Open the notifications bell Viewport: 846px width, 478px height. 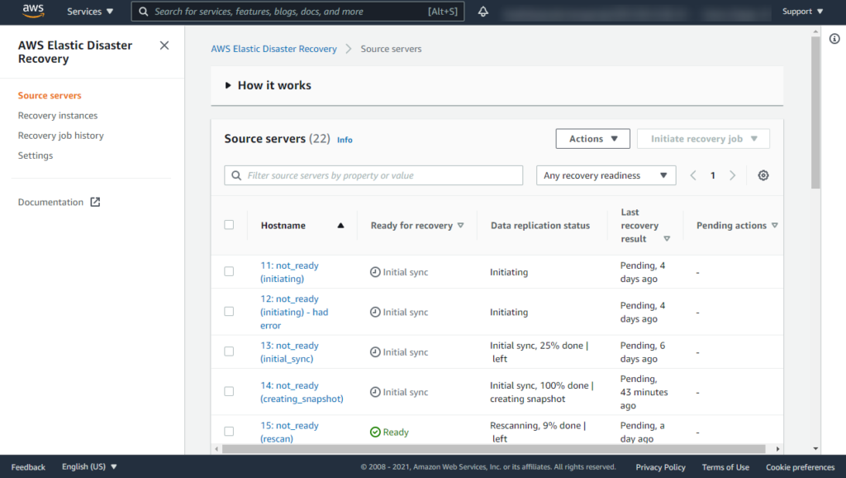(483, 12)
